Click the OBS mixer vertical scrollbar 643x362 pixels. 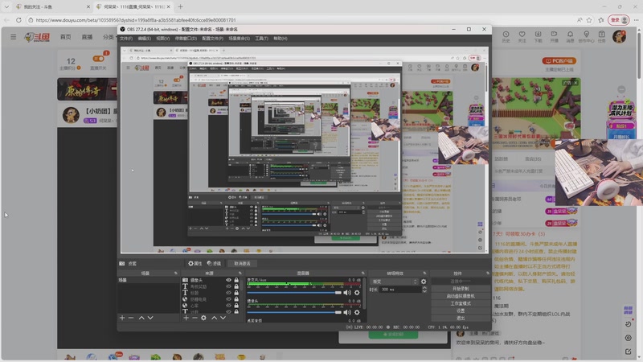[364, 294]
